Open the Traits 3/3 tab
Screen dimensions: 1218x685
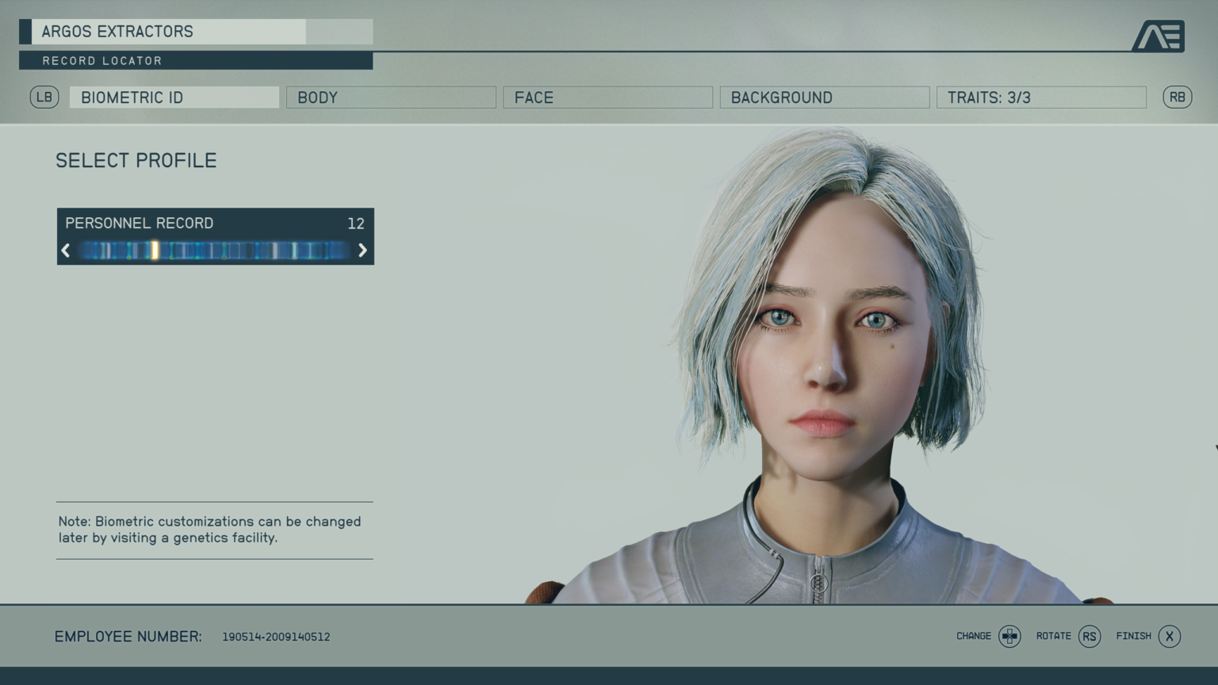point(1041,97)
